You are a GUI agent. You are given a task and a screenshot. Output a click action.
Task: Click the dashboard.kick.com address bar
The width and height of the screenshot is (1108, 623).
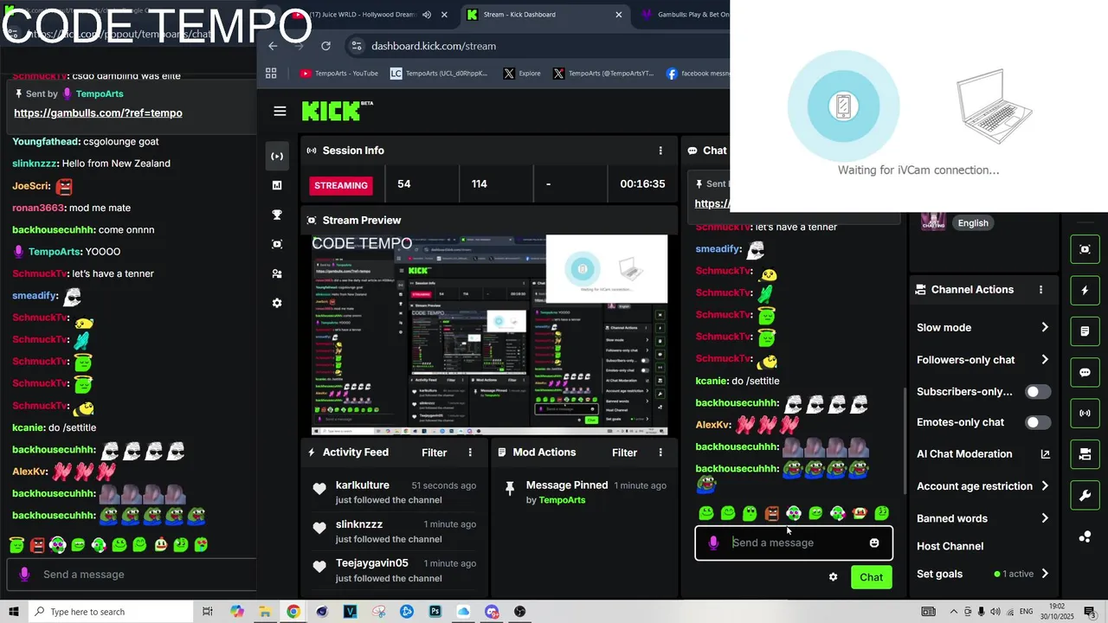[537, 46]
